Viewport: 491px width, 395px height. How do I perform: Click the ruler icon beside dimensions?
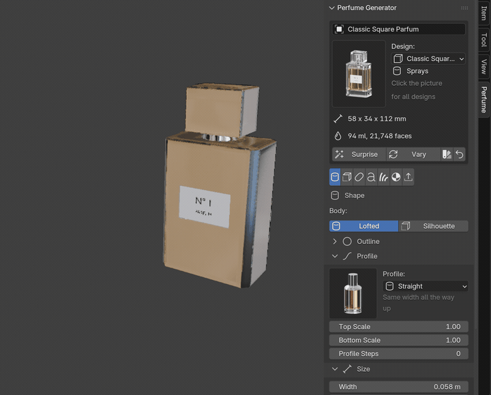338,119
